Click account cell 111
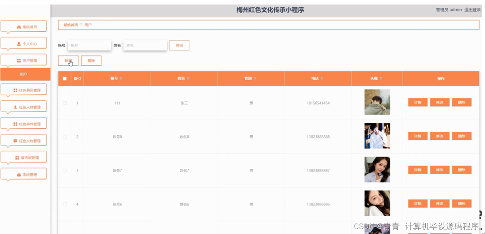Viewport: 485px width, 234px height. click(117, 103)
